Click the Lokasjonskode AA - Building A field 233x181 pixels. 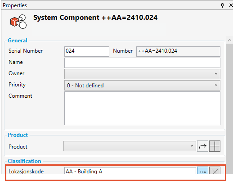pos(130,171)
